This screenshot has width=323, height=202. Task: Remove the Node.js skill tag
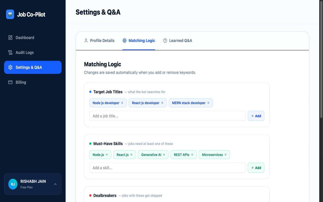[107, 155]
